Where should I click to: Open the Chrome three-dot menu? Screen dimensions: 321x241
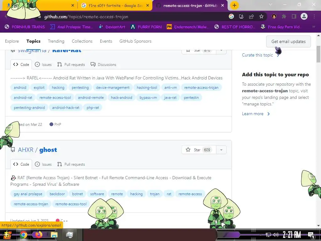(x=314, y=16)
